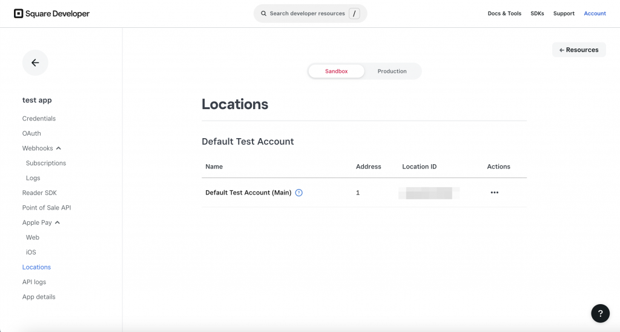Click the blurred Location ID value

pos(429,193)
